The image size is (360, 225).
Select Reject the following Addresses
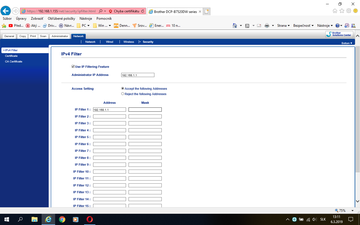(x=123, y=94)
